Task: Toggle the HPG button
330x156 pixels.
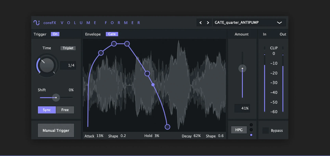Action: pyautogui.click(x=239, y=130)
